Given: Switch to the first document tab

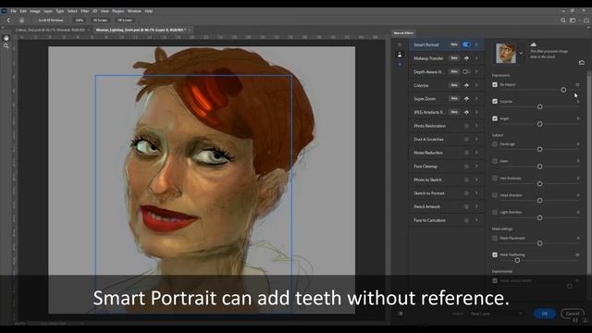Looking at the screenshot, I should [x=51, y=30].
